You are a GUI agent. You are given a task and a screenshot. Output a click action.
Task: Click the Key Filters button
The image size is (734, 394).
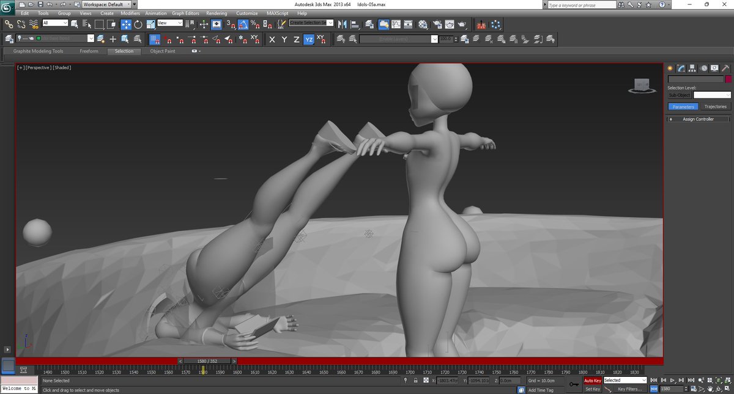629,389
